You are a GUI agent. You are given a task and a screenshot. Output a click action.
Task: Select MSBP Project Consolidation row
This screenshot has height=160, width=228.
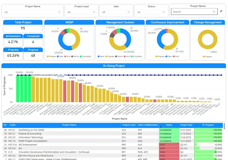[113, 141]
